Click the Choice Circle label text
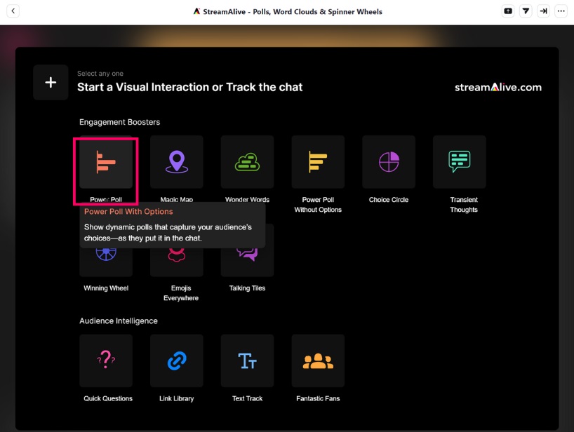The image size is (574, 432). [x=389, y=200]
